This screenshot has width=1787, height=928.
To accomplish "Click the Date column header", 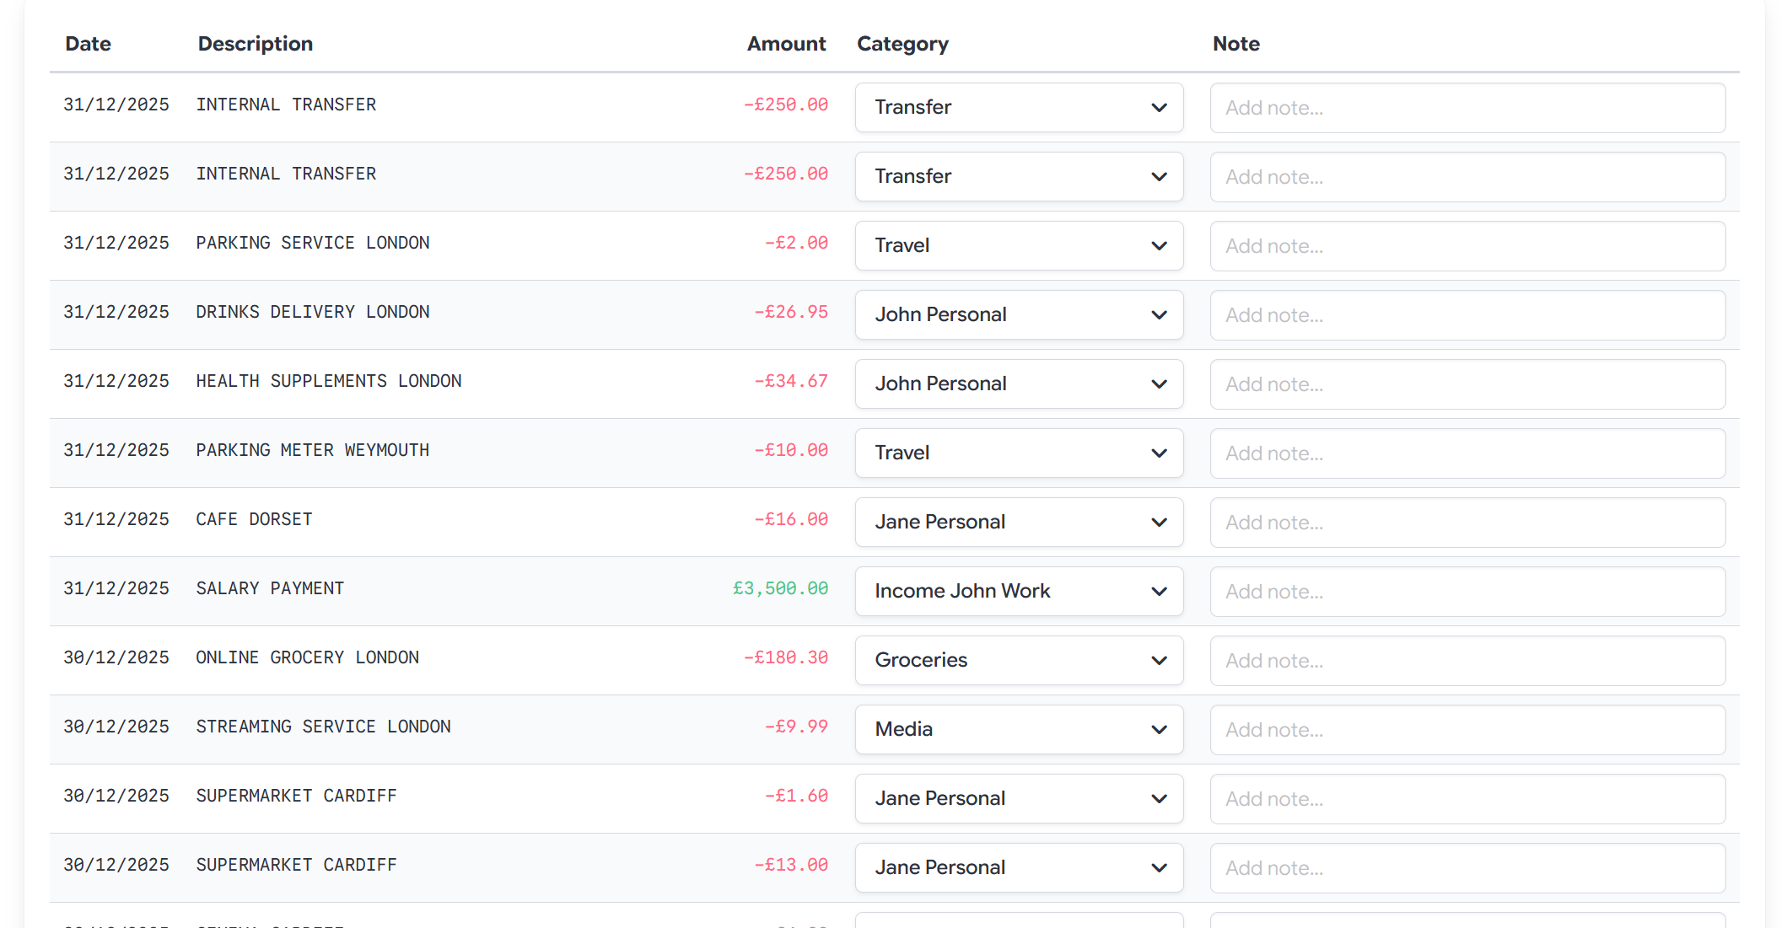I will point(88,43).
